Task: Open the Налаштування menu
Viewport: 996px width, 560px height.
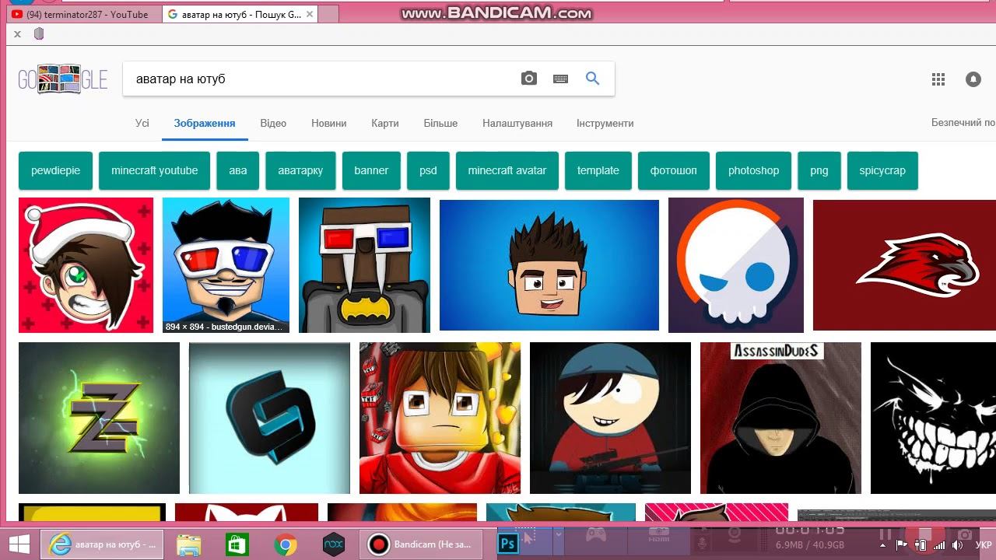Action: [517, 123]
